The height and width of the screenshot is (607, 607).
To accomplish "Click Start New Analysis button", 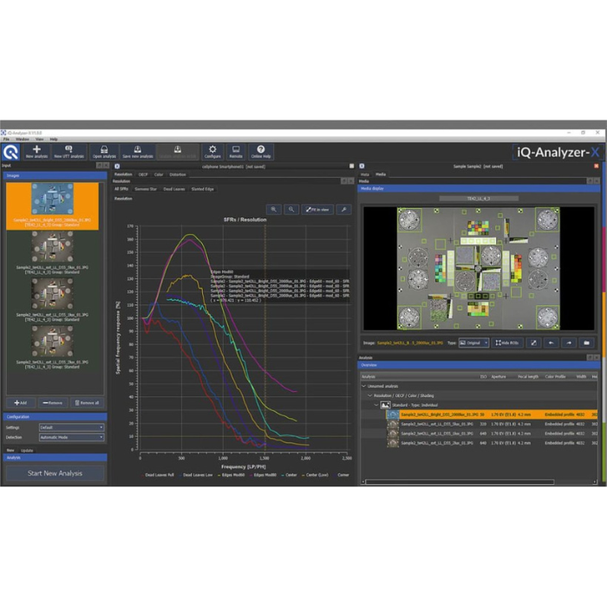I will 55,473.
